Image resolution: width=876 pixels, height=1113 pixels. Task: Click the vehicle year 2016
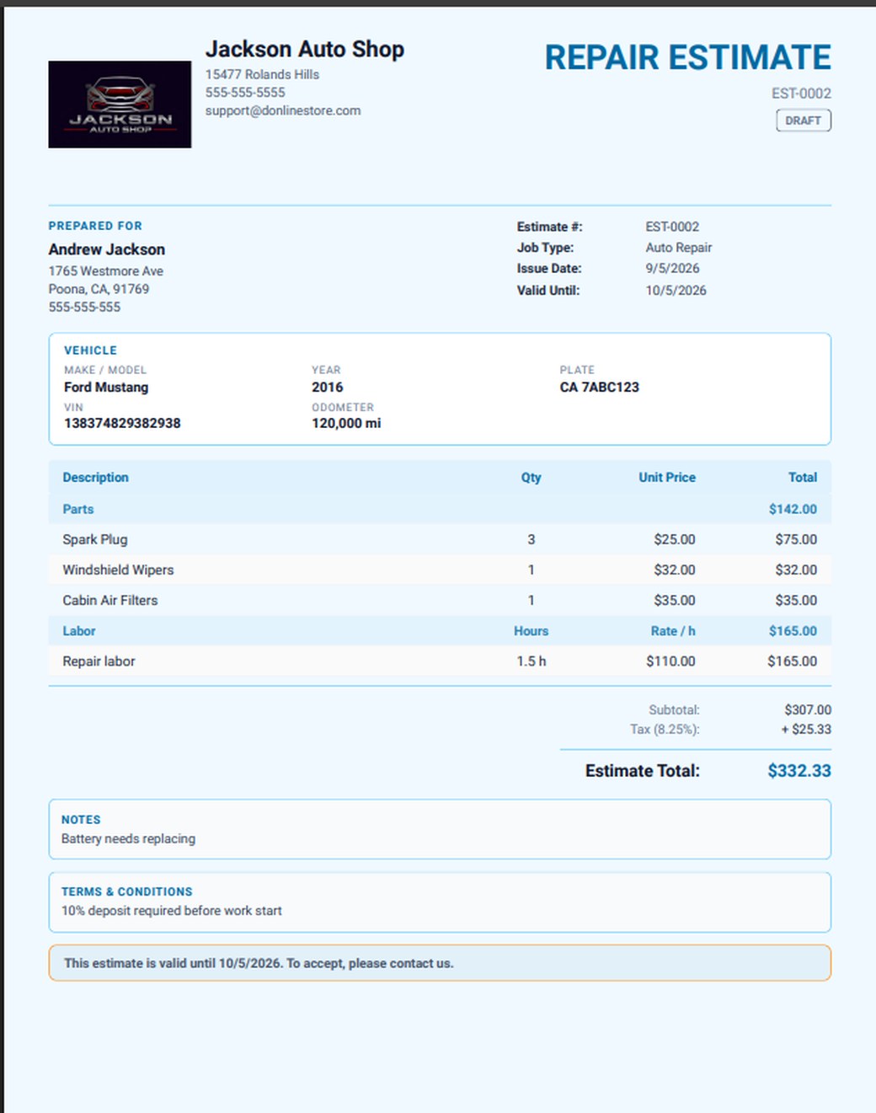coord(328,387)
